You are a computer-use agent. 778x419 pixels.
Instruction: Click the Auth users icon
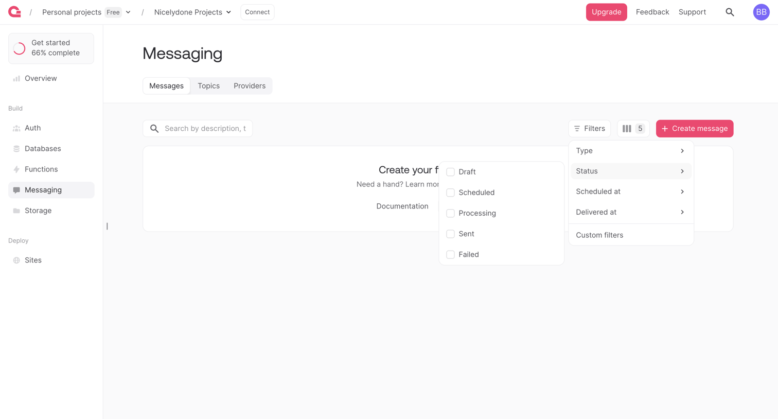tap(16, 128)
